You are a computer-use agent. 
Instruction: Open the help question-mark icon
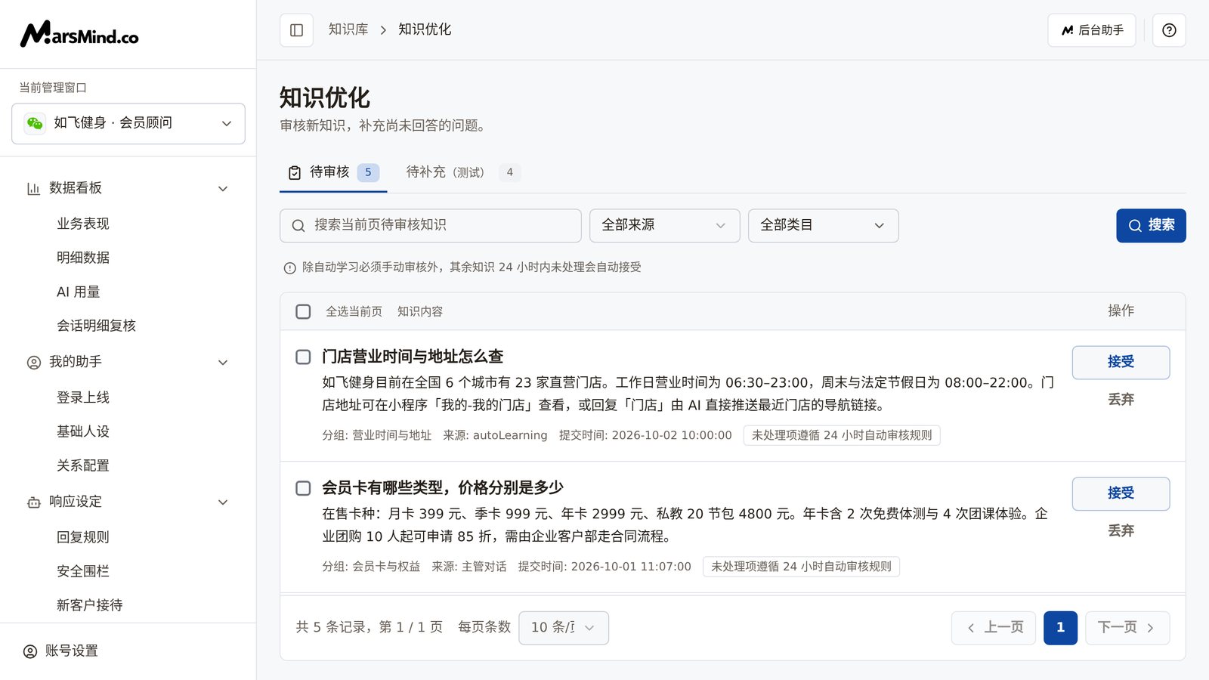click(x=1169, y=30)
